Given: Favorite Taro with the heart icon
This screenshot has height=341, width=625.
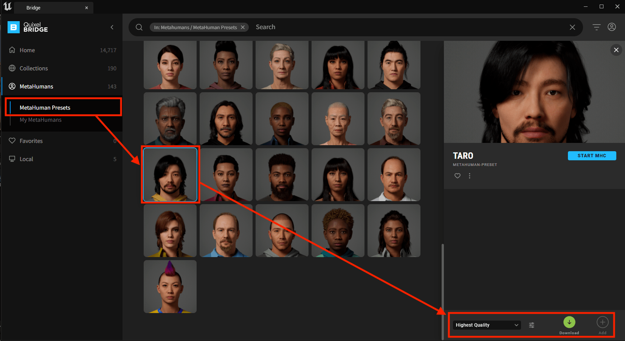Looking at the screenshot, I should 458,176.
